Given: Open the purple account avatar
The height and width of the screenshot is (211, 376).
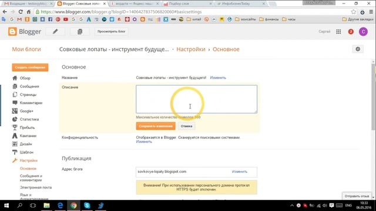Looking at the screenshot, I should click(x=363, y=32).
